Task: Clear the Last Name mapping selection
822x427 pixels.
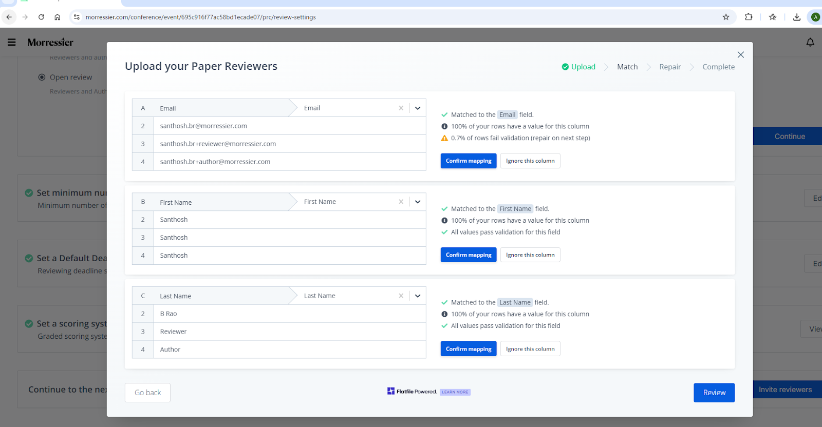Action: [x=401, y=296]
